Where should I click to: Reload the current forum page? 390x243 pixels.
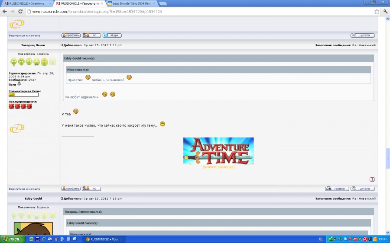click(x=20, y=11)
